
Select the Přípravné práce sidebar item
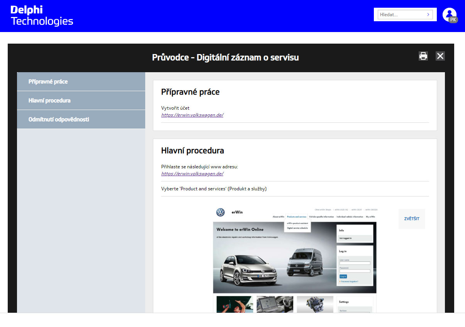click(x=81, y=82)
